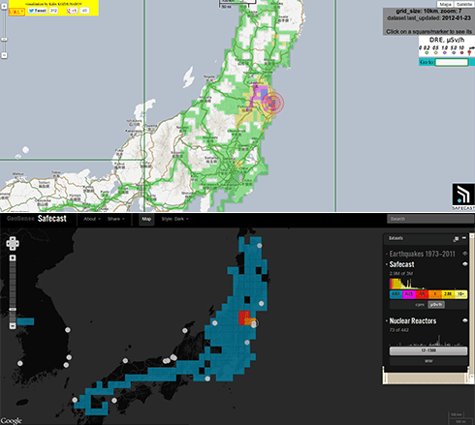Select the Map view button in GeoSense
The image size is (475, 425).
coord(146,219)
